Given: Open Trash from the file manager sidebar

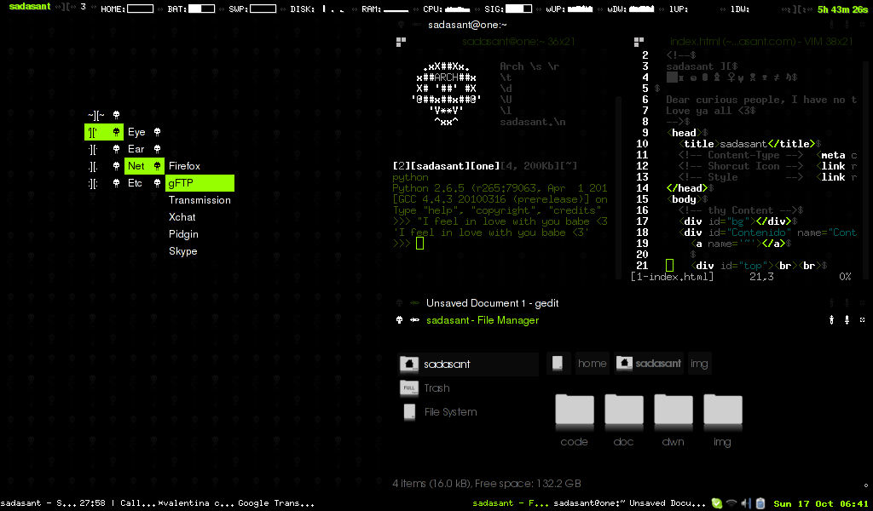Looking at the screenshot, I should pos(436,388).
